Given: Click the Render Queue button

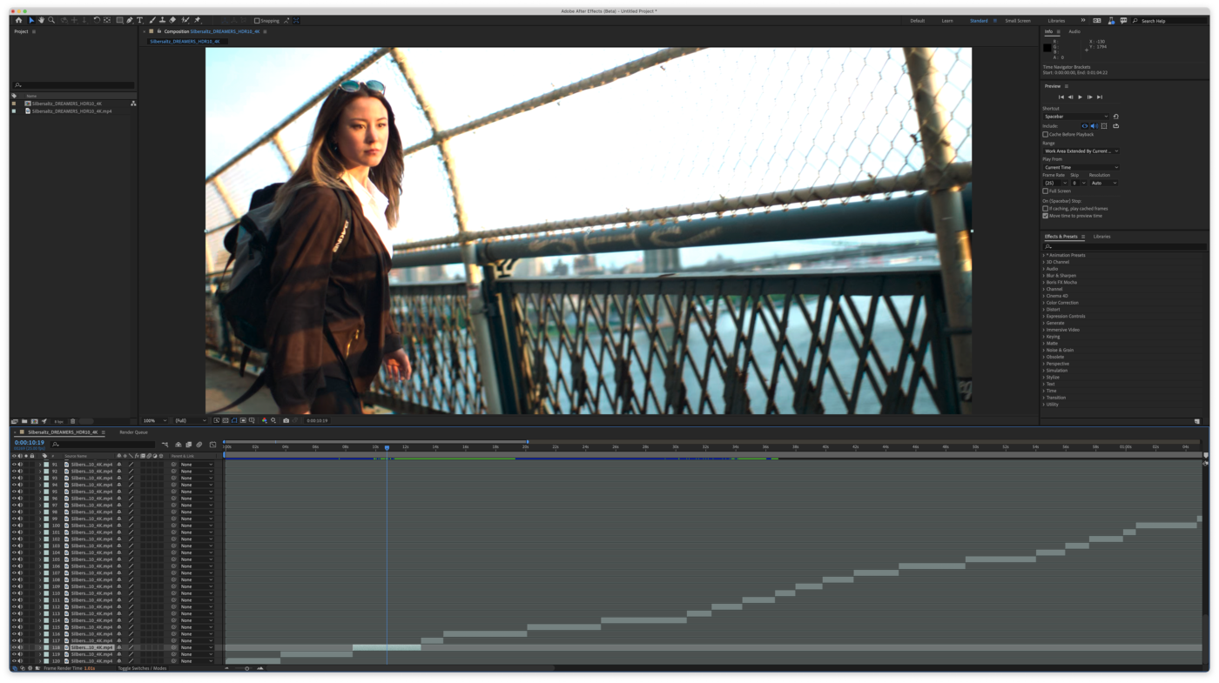Looking at the screenshot, I should 133,431.
